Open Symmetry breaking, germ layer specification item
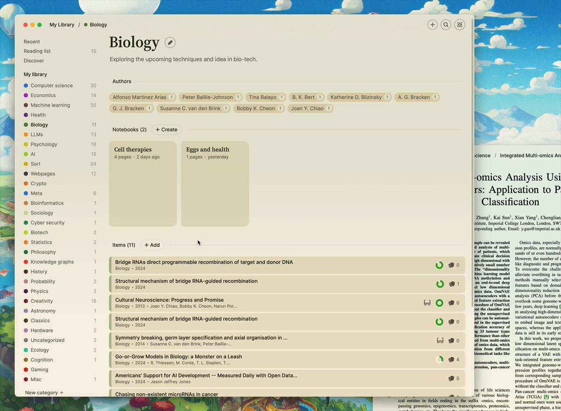This screenshot has width=561, height=411. [288, 340]
